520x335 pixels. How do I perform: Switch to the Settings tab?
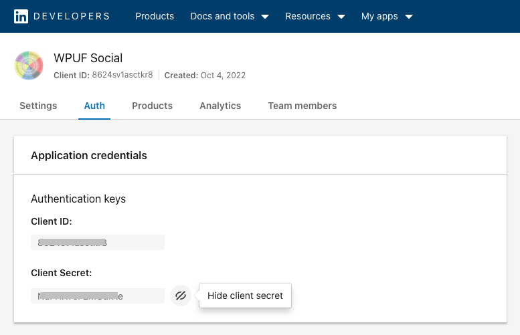pos(38,106)
